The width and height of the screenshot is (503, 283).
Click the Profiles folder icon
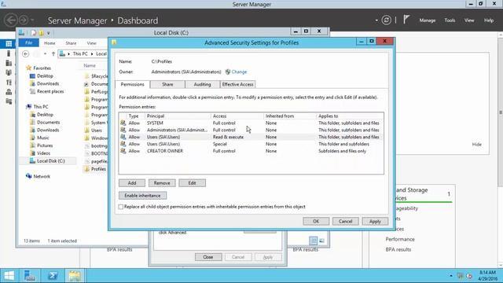[x=87, y=169]
